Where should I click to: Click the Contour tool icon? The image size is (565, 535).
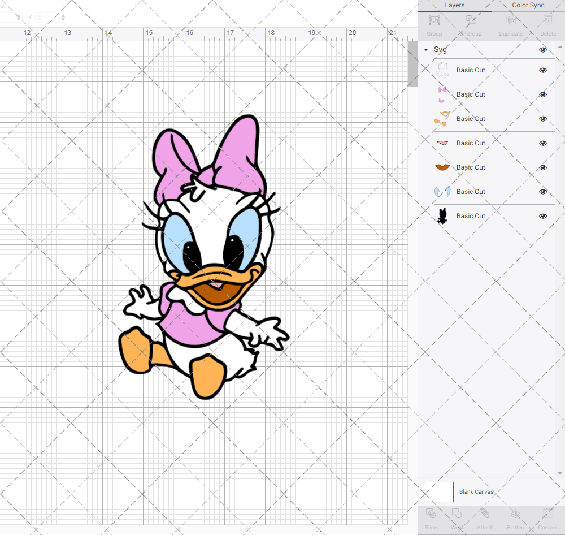[547, 514]
